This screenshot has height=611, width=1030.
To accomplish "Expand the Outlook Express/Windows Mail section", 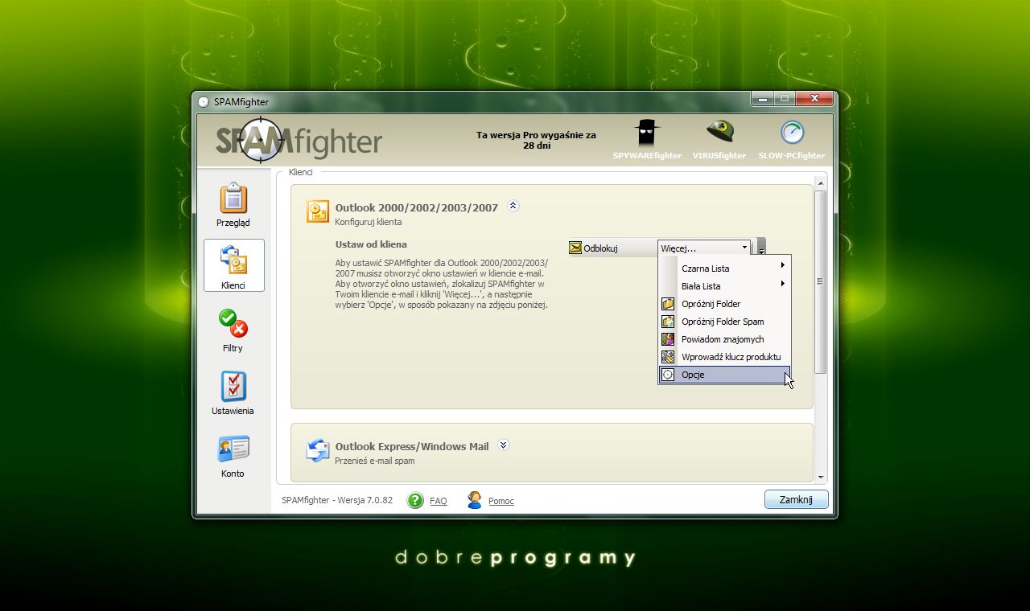I will pyautogui.click(x=504, y=445).
